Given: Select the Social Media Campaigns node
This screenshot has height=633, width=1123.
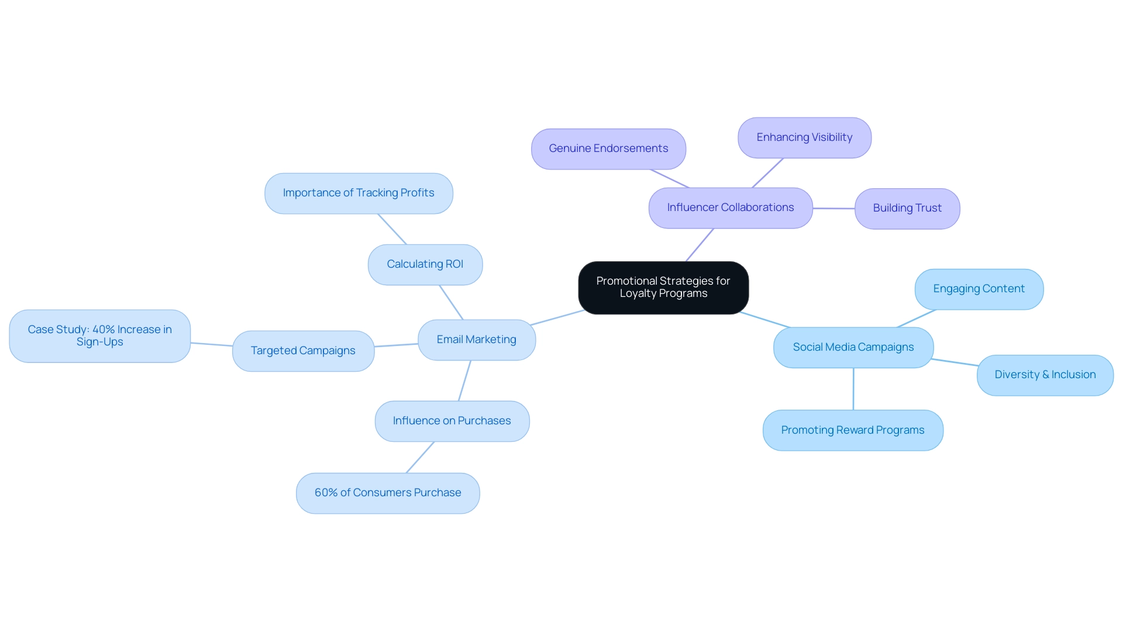Looking at the screenshot, I should (854, 346).
